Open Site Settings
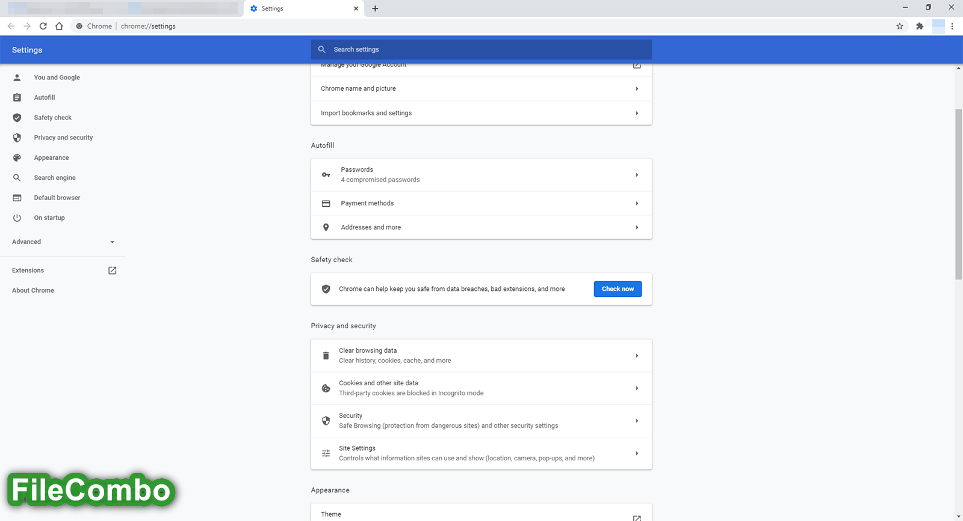 coord(482,453)
